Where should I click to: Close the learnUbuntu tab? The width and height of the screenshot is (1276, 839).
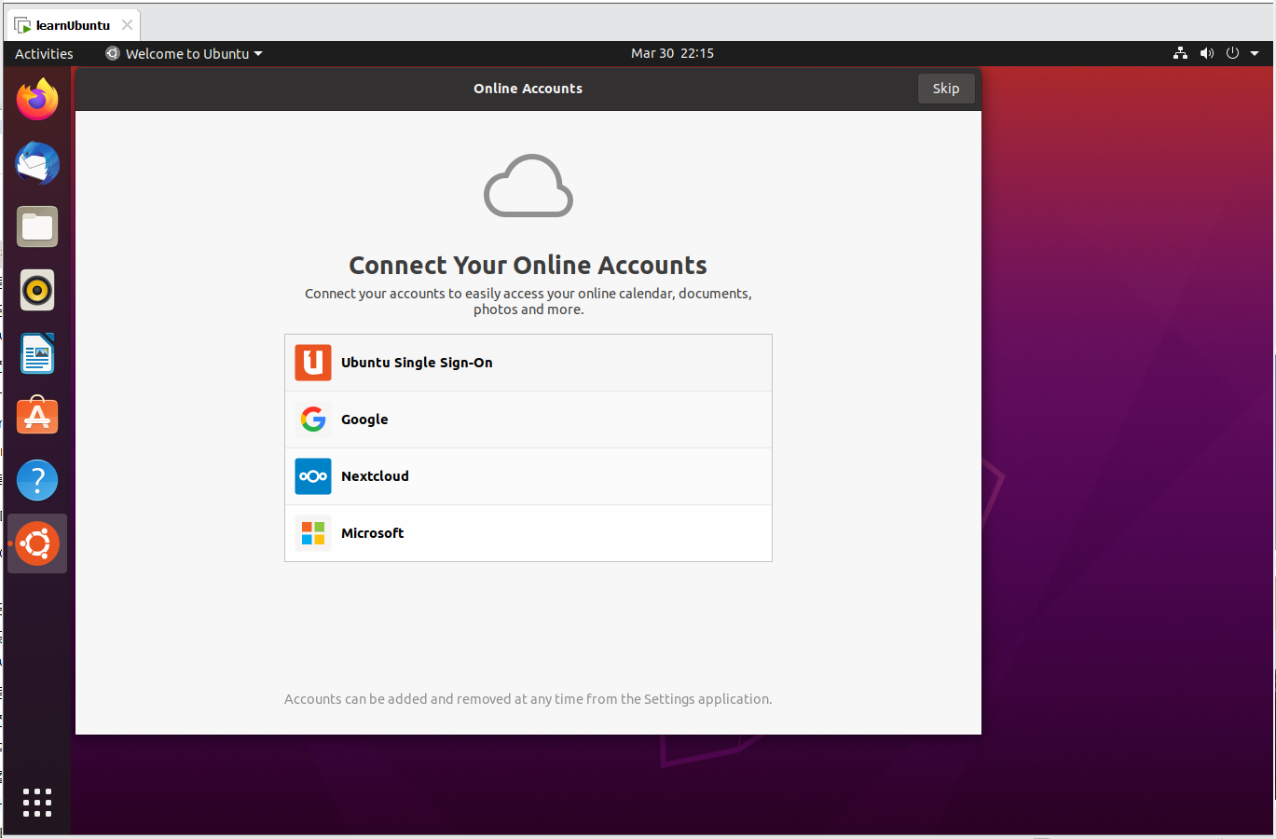[127, 25]
